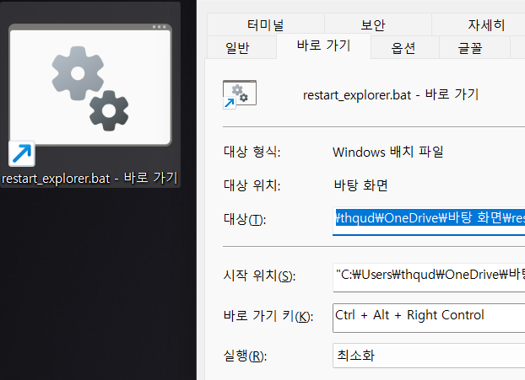The width and height of the screenshot is (525, 380).
Task: Switch to the 터미널 tab
Action: pos(265,24)
